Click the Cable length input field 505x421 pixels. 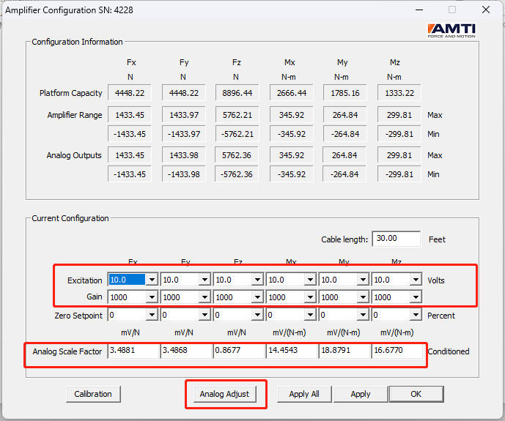coord(396,239)
